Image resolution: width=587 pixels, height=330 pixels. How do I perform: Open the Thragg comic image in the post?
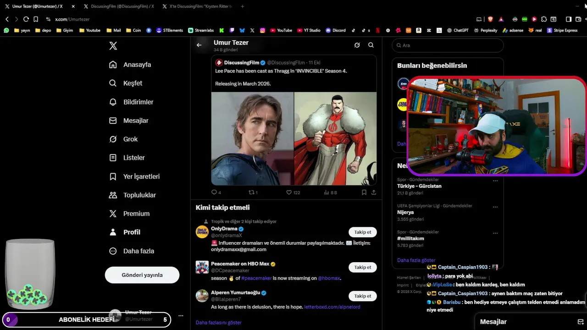point(335,138)
